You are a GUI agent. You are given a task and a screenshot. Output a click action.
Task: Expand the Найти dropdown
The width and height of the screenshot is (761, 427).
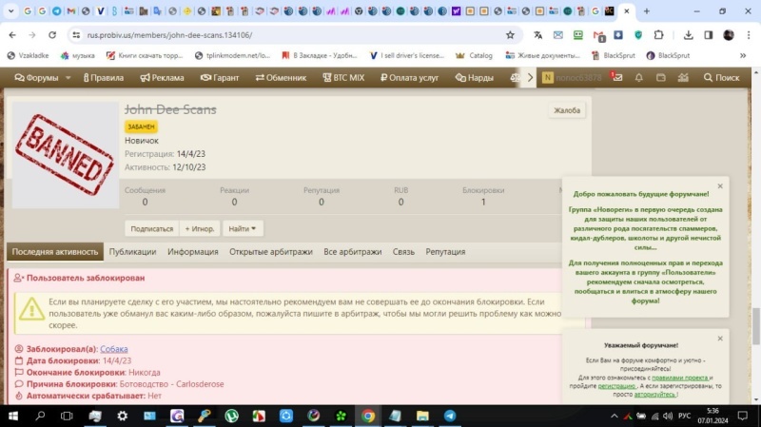pos(243,228)
